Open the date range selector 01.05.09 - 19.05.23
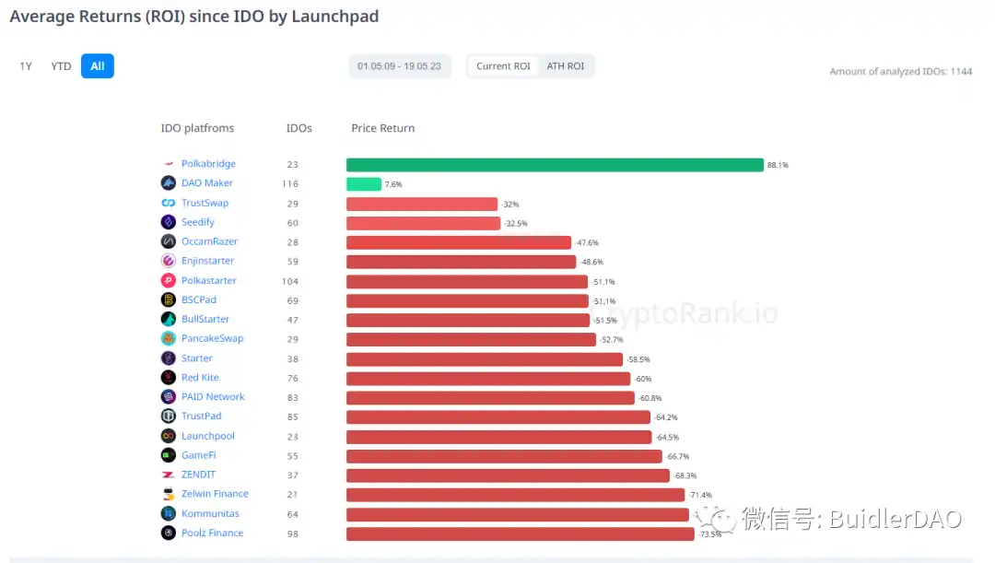Viewport: 995px width, 563px height. tap(400, 65)
